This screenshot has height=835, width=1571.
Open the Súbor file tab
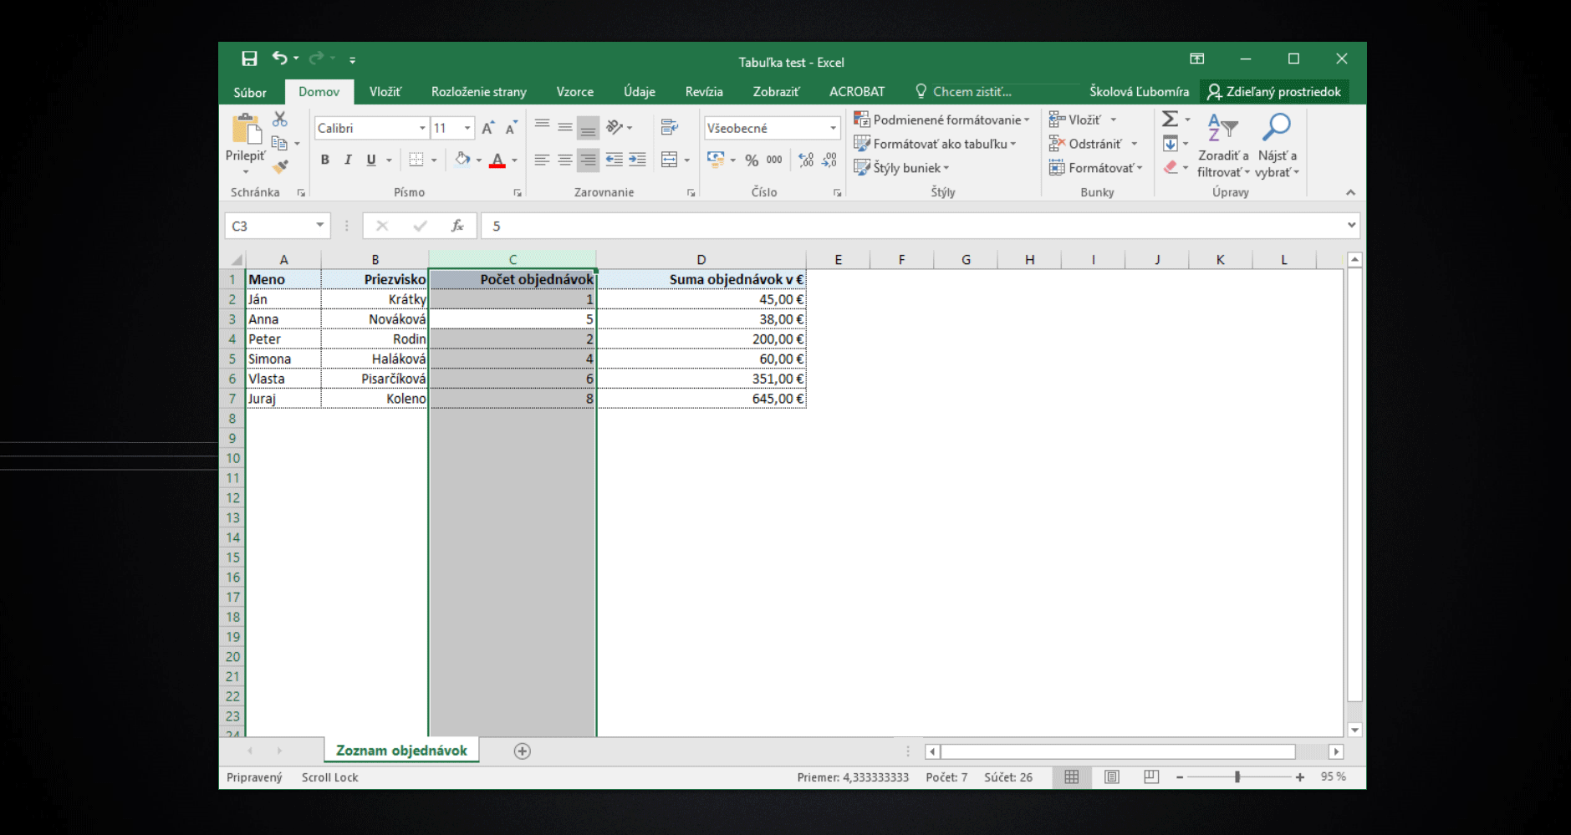250,92
